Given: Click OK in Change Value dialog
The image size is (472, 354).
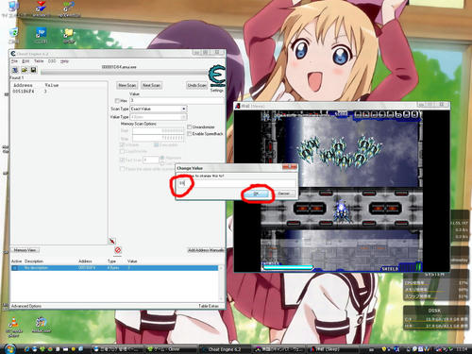Looking at the screenshot, I should click(257, 194).
